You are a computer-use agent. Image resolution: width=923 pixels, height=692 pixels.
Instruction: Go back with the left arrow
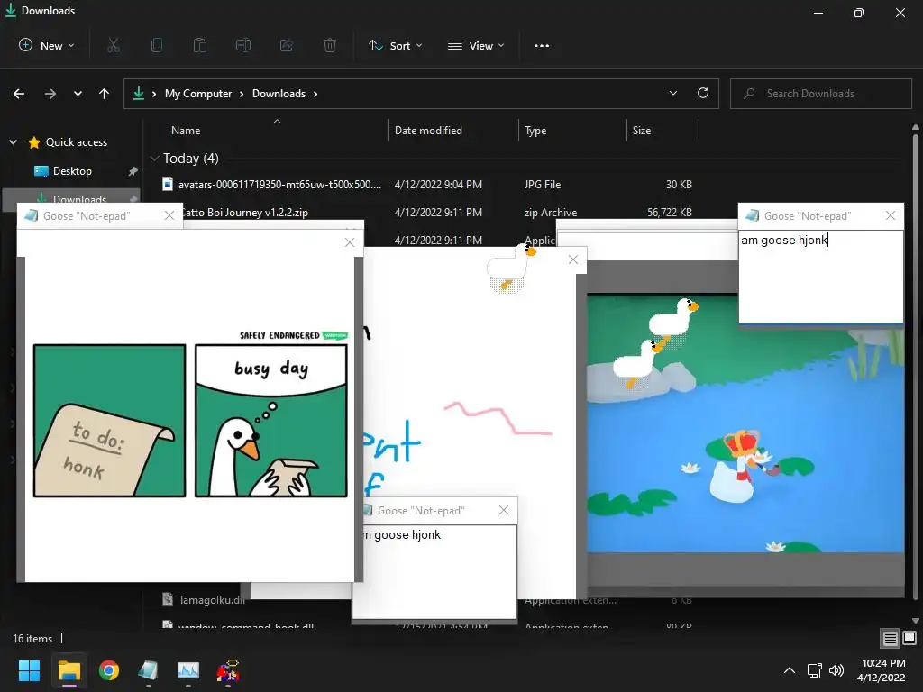click(19, 94)
